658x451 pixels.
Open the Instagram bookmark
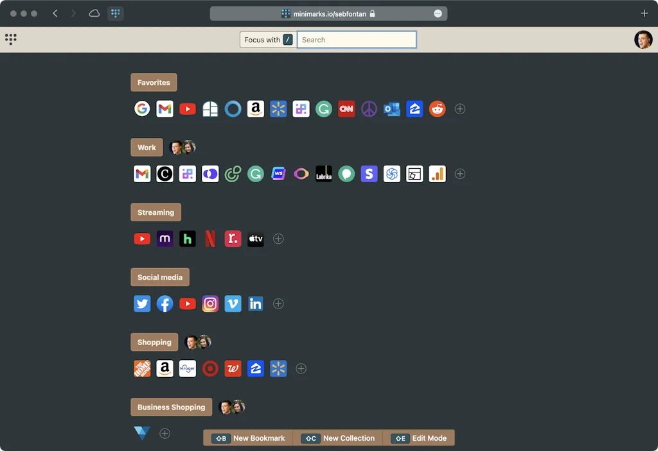(x=210, y=304)
